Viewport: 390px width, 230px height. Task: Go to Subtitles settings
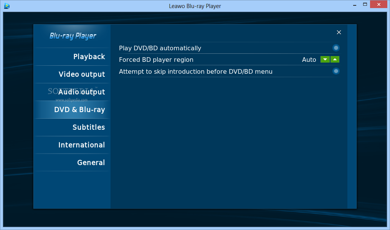tap(72, 127)
